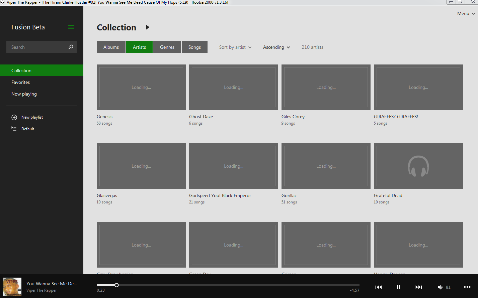Open the Godspeed You! Black Emperor tile
Image resolution: width=478 pixels, height=298 pixels.
(234, 166)
